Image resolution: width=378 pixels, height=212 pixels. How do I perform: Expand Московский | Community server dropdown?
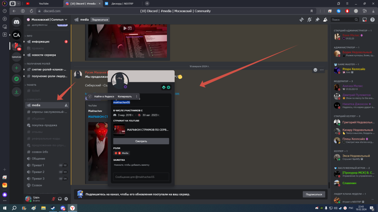tap(47, 20)
